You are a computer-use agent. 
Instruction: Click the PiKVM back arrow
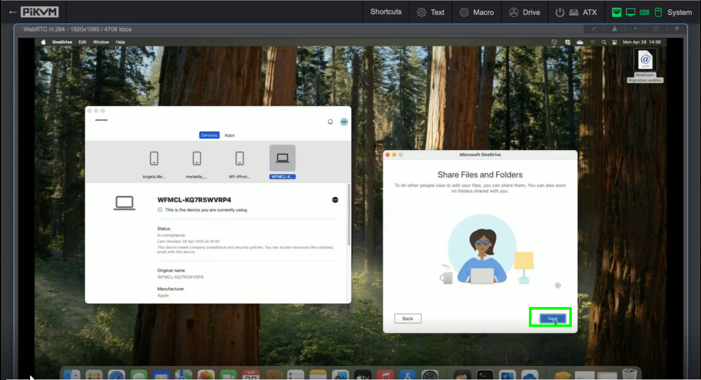pos(12,12)
